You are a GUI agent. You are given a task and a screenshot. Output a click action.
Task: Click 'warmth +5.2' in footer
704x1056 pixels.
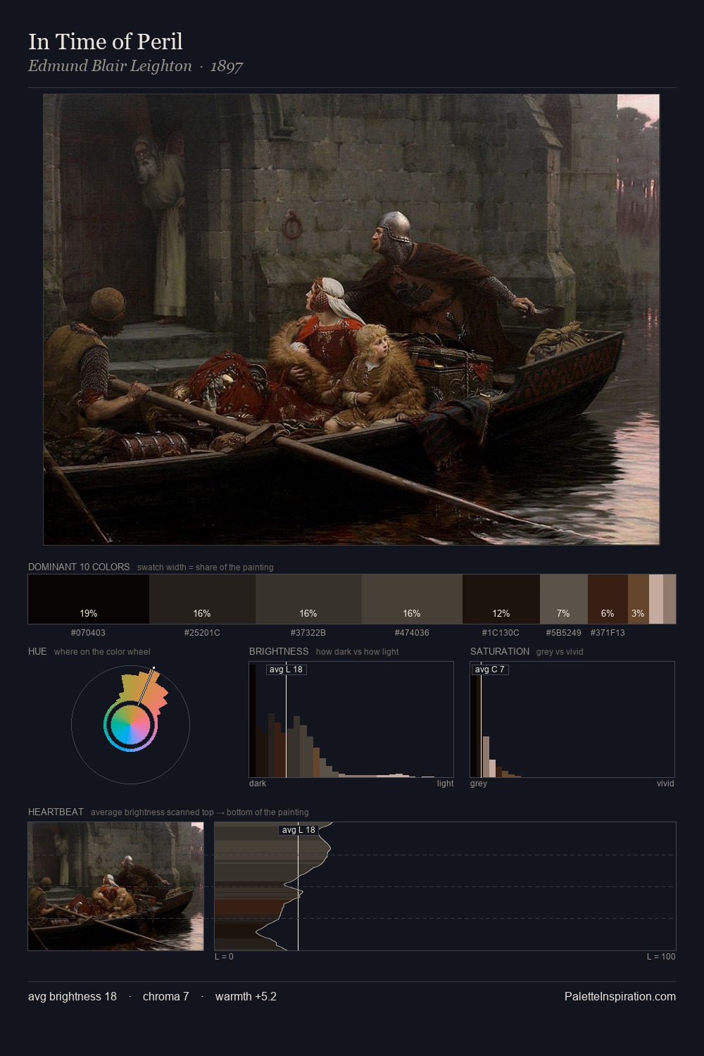246,997
